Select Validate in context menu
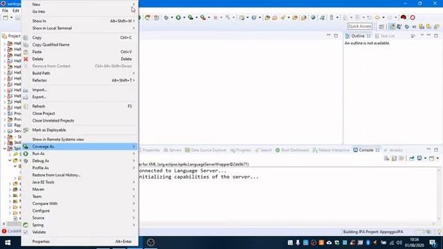443x249 pixels. click(x=80, y=232)
